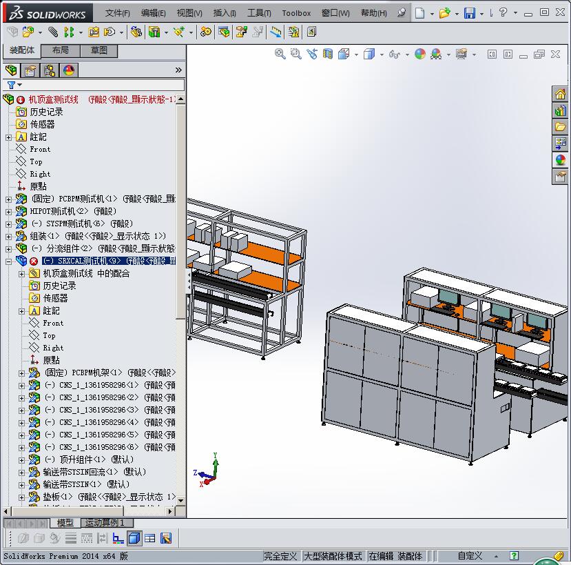The width and height of the screenshot is (571, 565).
Task: Click the table icon in bottom toolbar
Action: (x=149, y=538)
